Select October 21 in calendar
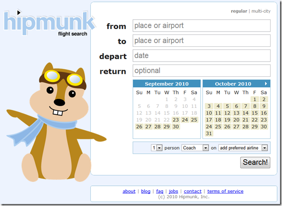 coord(245,120)
